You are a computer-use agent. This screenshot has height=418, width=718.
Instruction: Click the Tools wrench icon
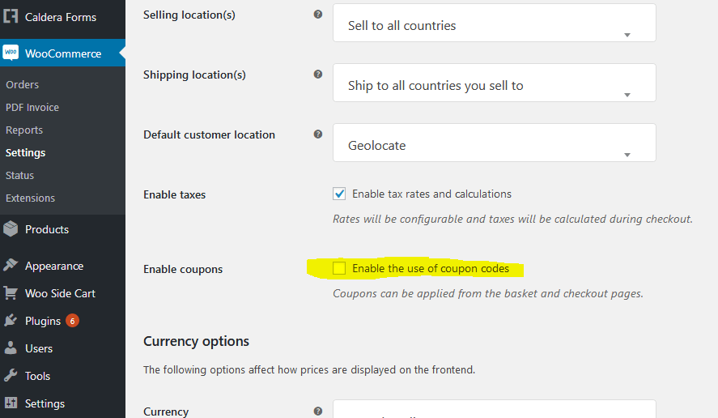(11, 375)
